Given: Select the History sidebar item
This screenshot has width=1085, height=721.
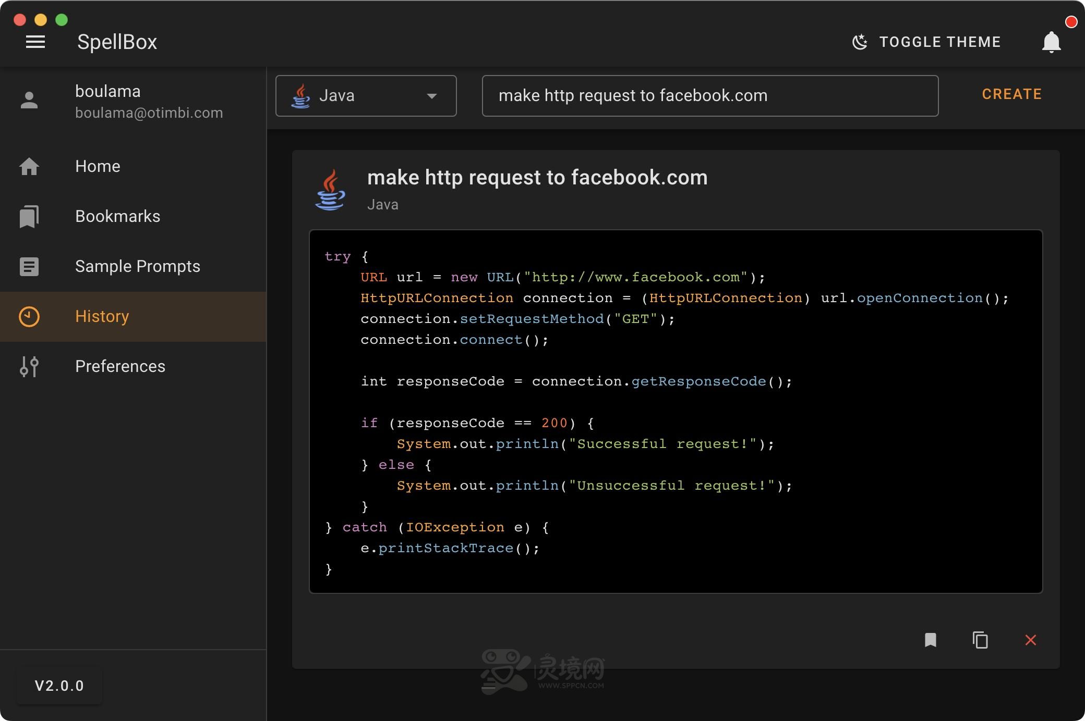Looking at the screenshot, I should pyautogui.click(x=133, y=316).
